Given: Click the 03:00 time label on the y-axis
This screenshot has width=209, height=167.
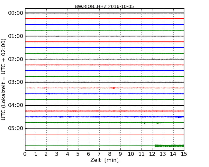Looking at the screenshot, I should 16,82.
